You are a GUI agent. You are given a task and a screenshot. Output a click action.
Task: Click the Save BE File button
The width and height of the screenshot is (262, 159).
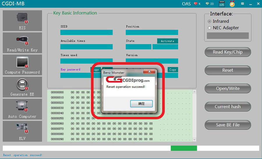[x=228, y=125]
